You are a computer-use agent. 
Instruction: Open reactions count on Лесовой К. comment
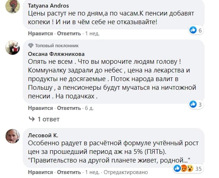[x=197, y=168]
